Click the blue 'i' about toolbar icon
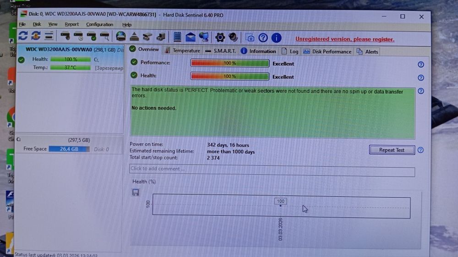The image size is (458, 257). (x=276, y=38)
